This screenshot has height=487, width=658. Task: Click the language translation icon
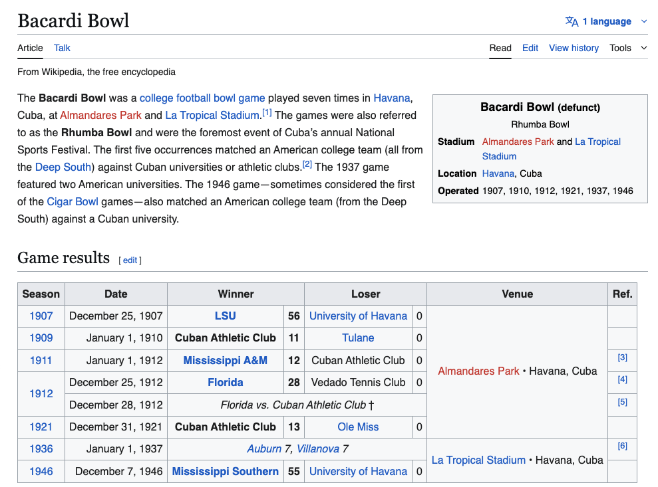coord(572,21)
